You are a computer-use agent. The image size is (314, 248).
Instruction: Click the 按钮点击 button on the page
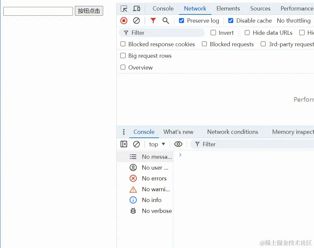pyautogui.click(x=89, y=11)
